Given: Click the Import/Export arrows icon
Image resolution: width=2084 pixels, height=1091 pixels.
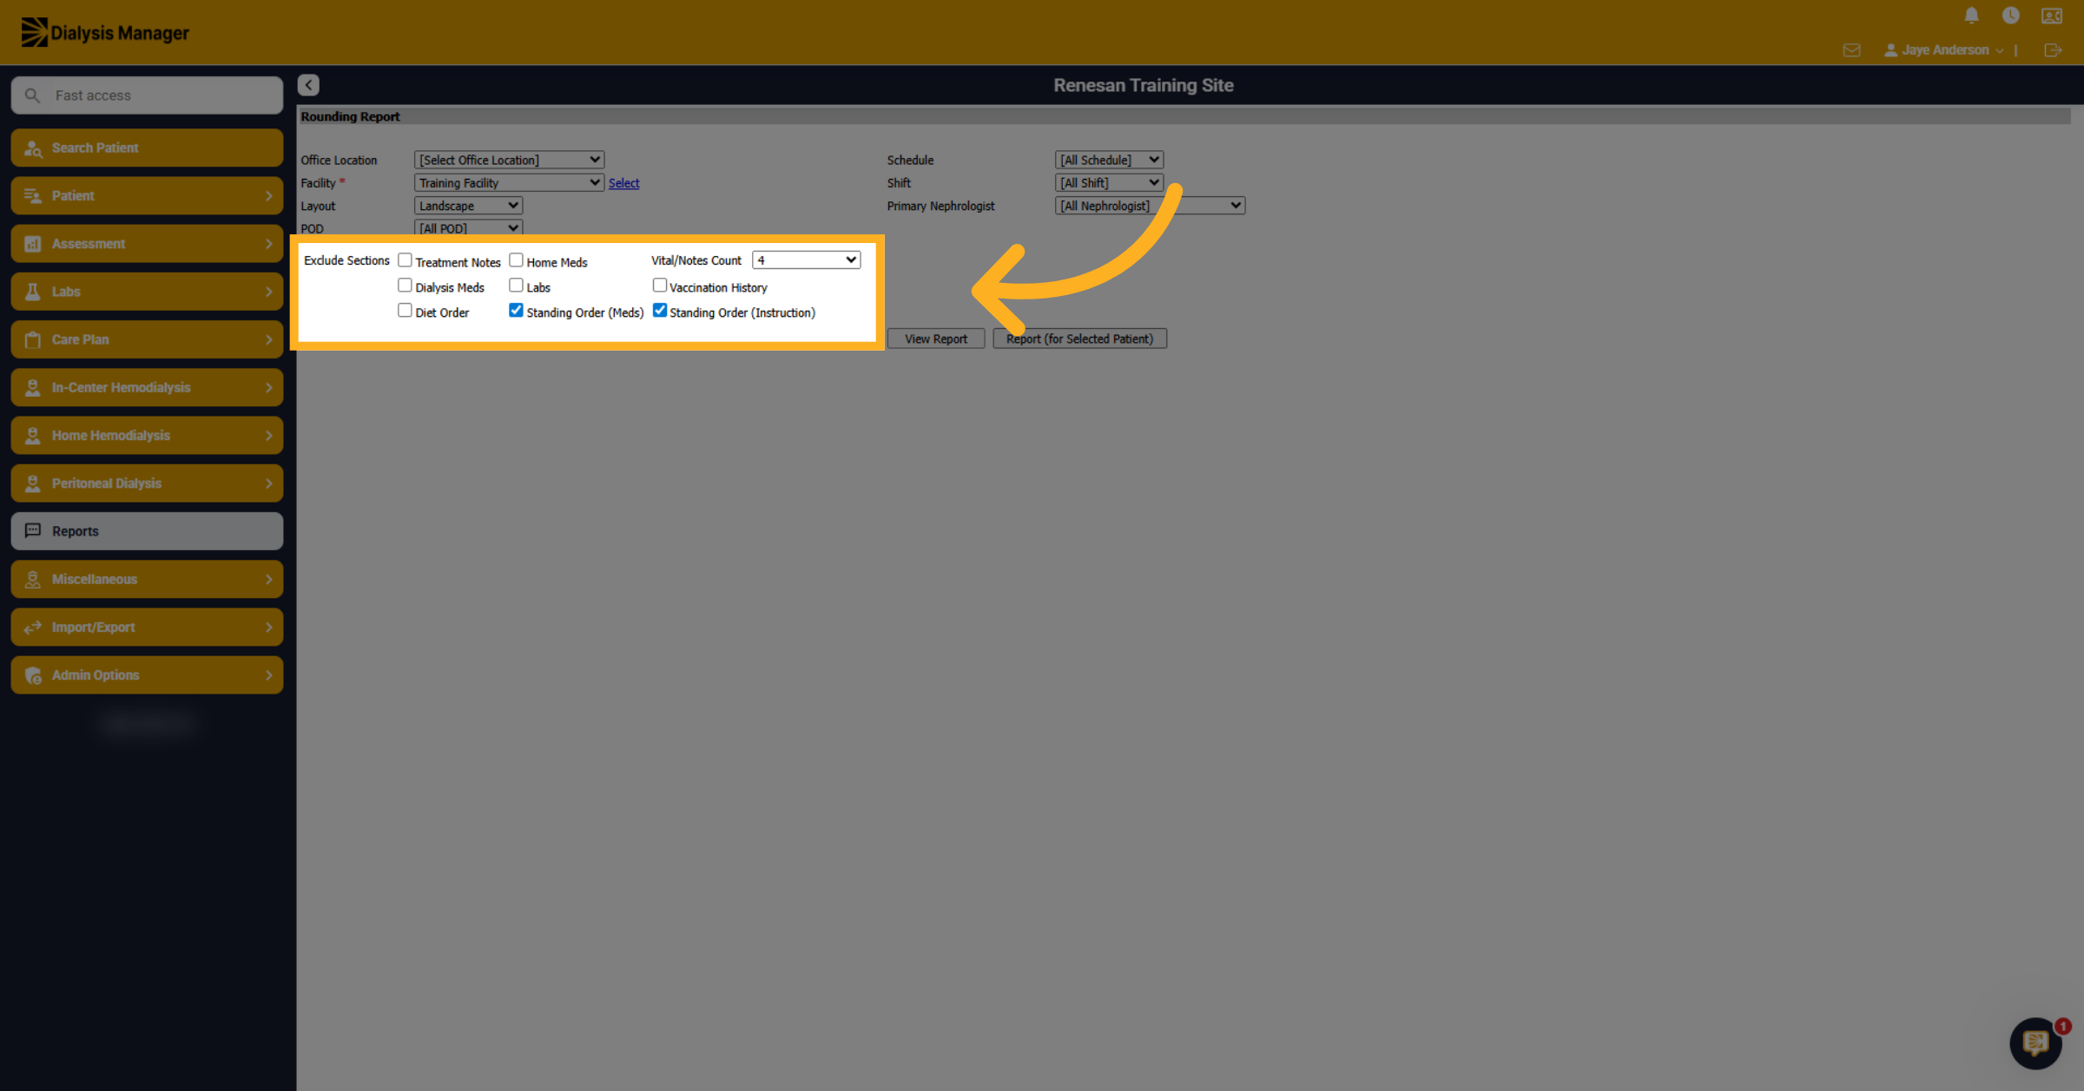Looking at the screenshot, I should coord(33,627).
